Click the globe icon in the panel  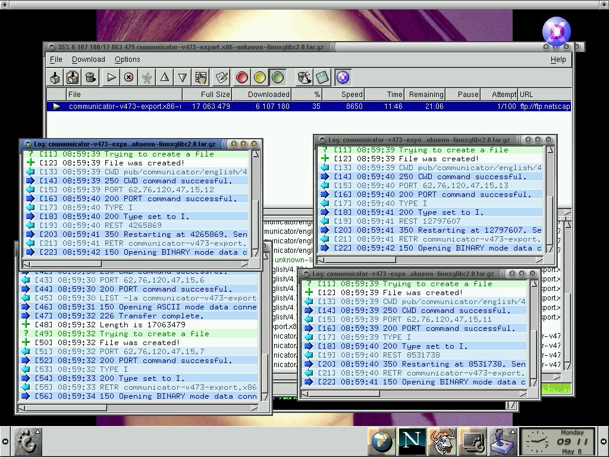click(x=382, y=441)
